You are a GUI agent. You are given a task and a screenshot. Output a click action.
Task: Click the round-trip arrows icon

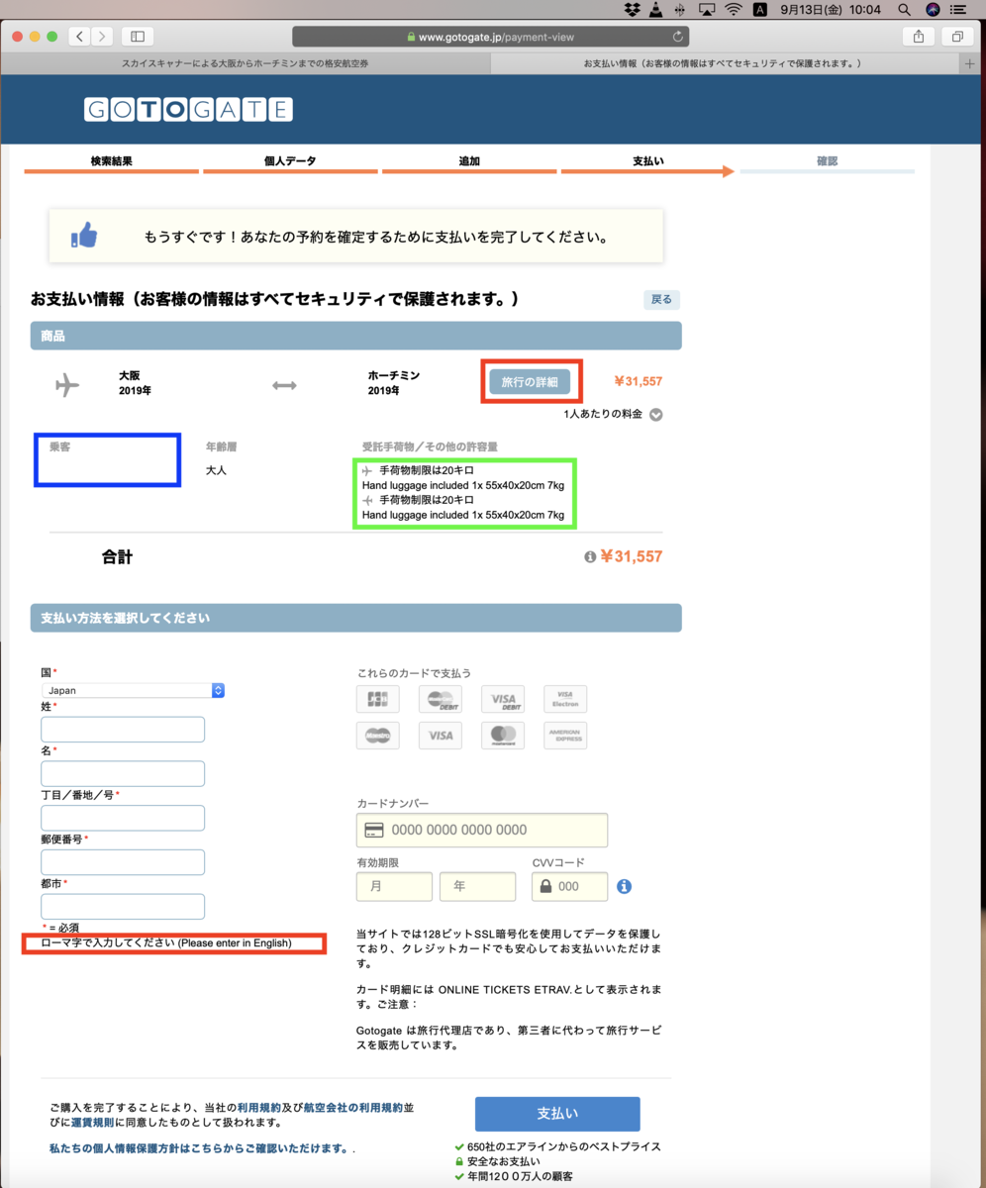[284, 385]
